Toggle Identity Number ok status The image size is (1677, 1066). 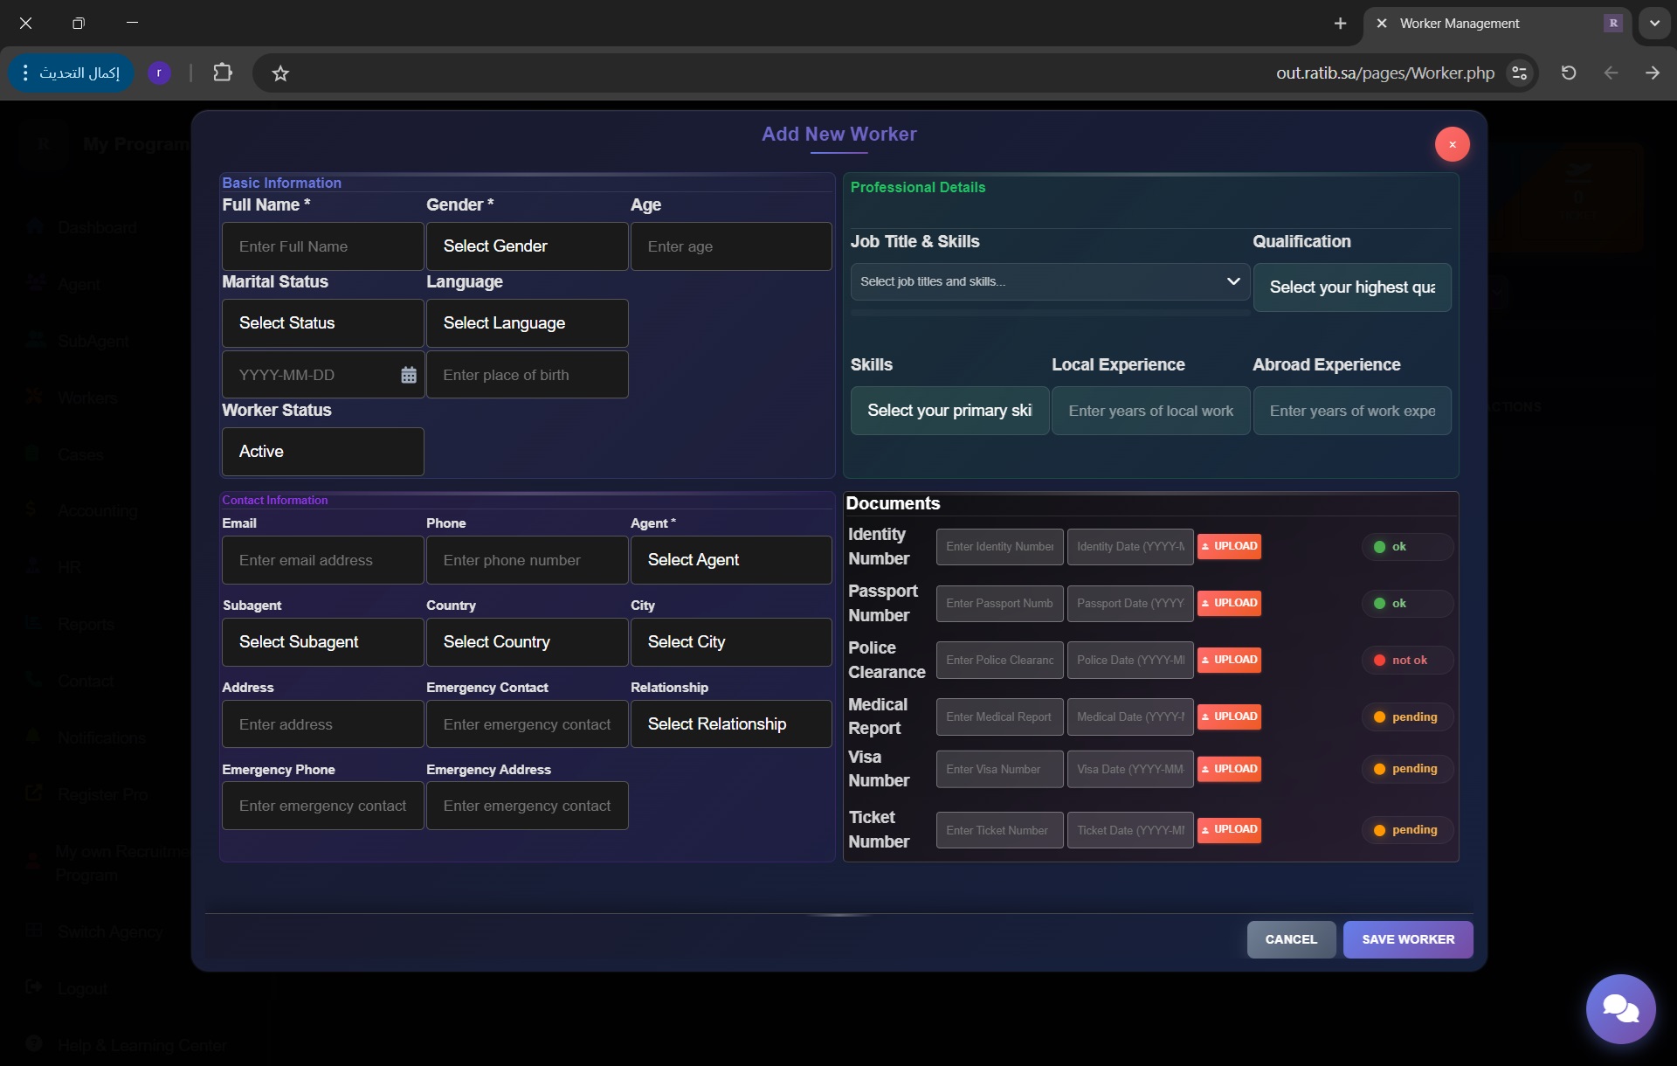(x=1406, y=547)
